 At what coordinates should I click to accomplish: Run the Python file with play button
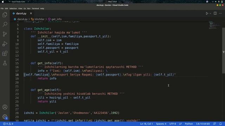point(207,13)
